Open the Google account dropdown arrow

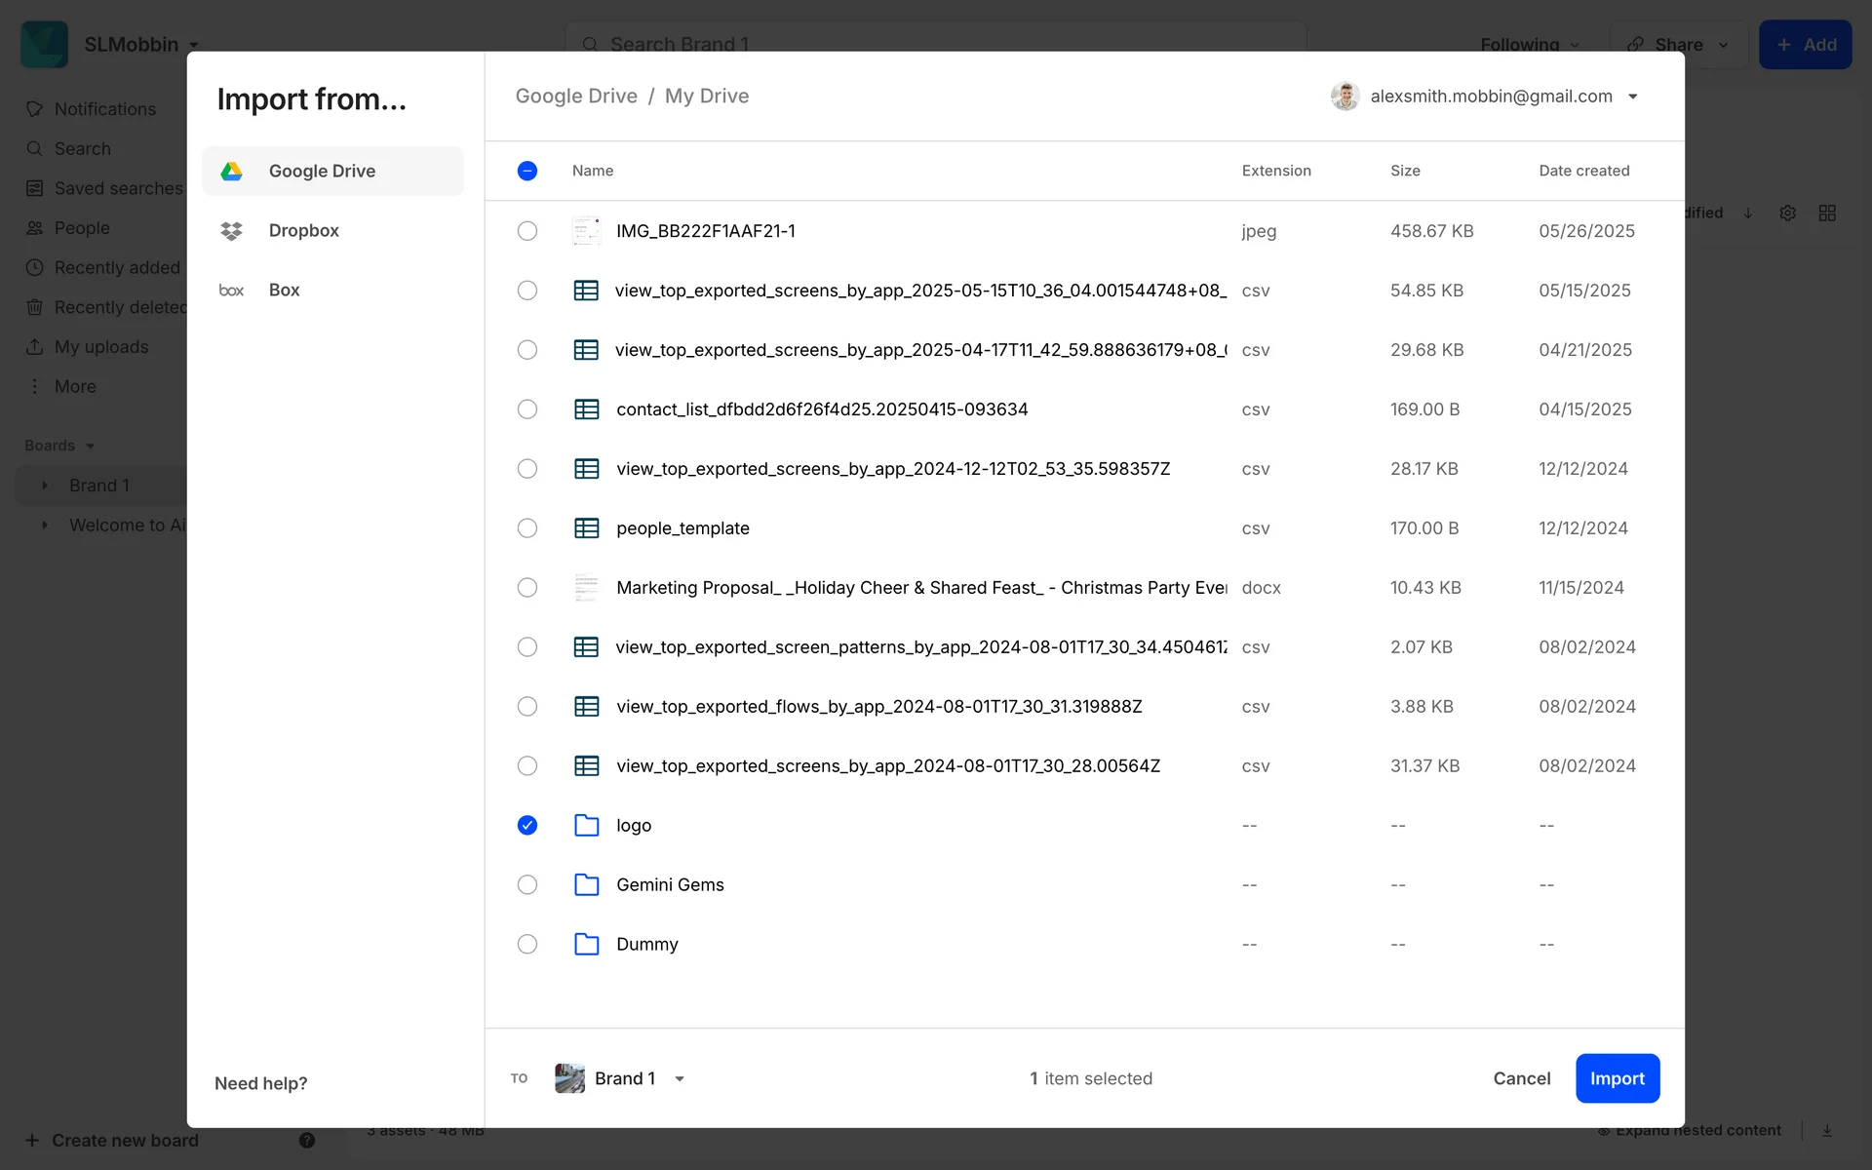pos(1633,97)
